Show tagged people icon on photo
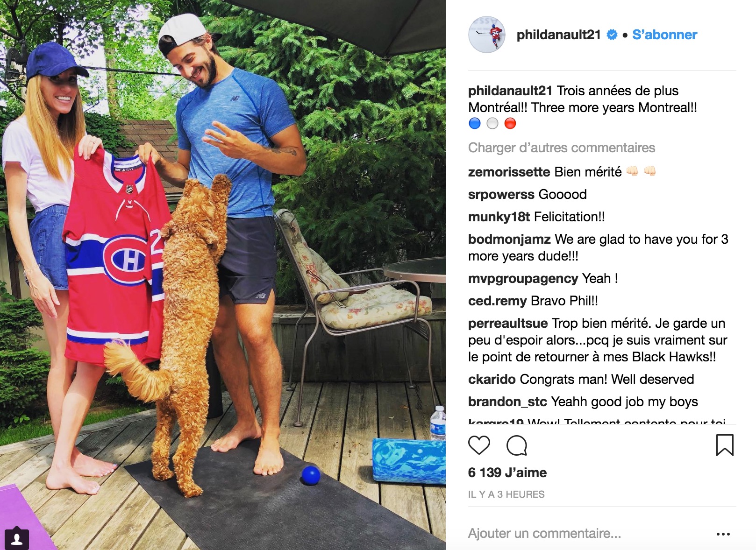The width and height of the screenshot is (756, 550). click(17, 539)
